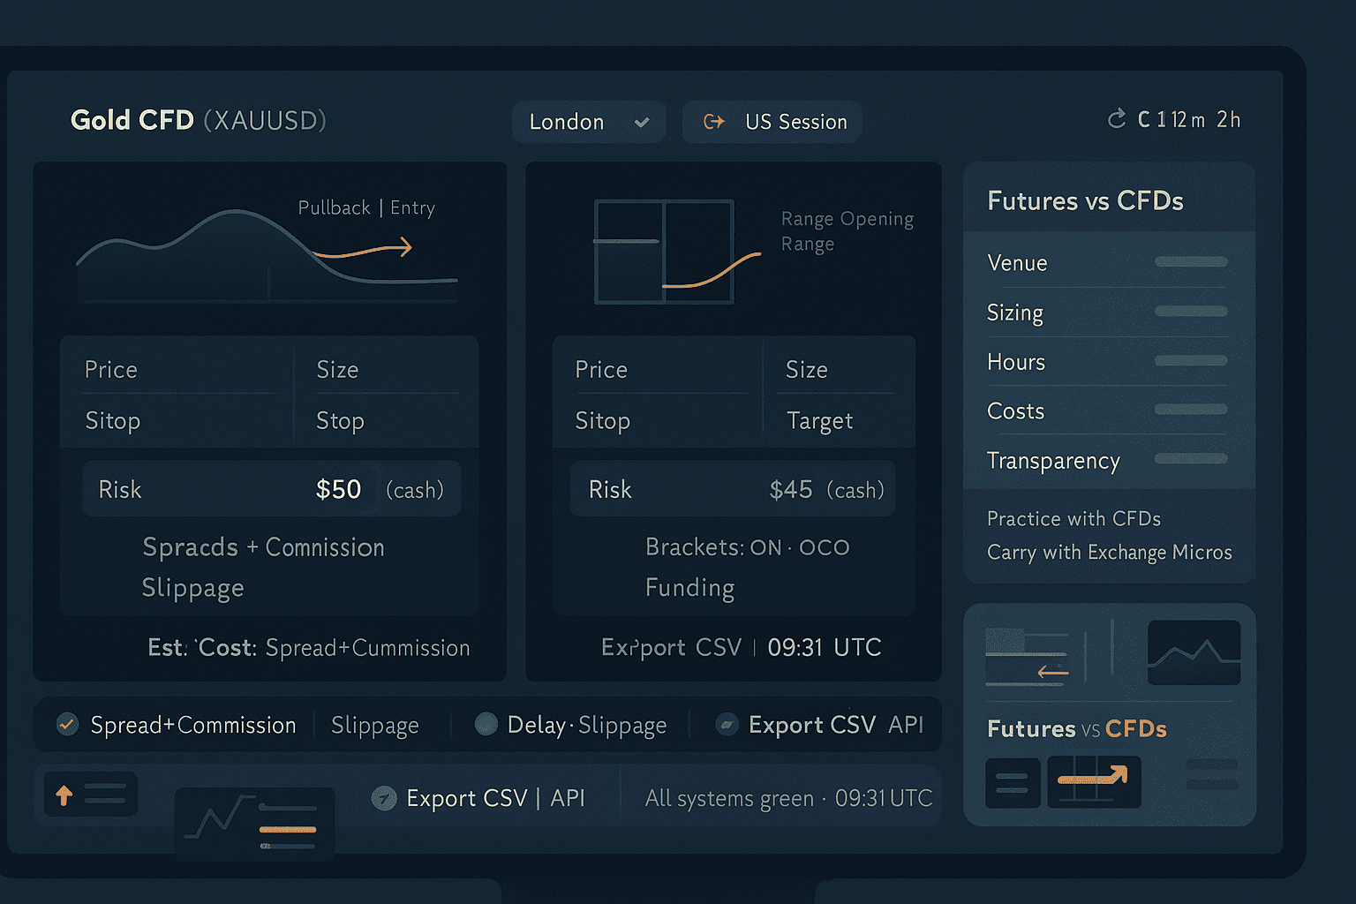Click the refresh icon beside the timer
1356x904 pixels.
(1117, 119)
